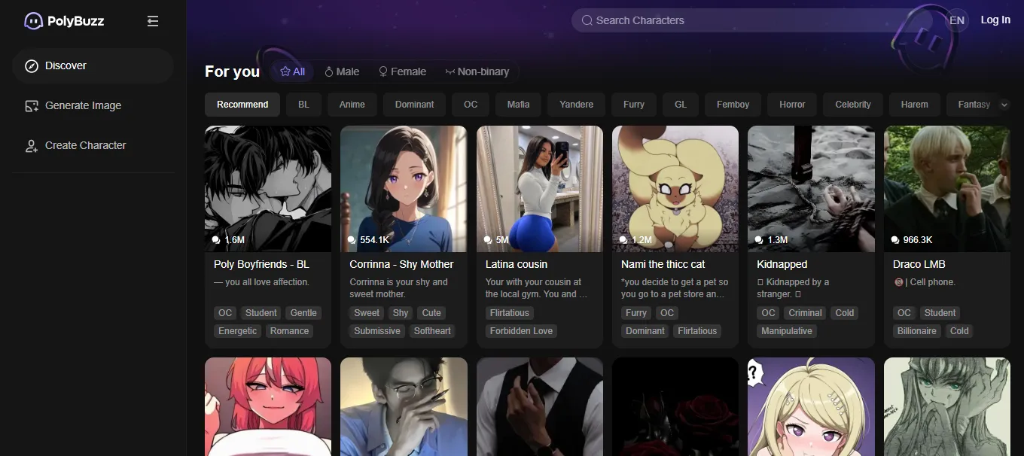The height and width of the screenshot is (456, 1024).
Task: Click the Energetic tag on Poly Boyfriends
Action: point(238,331)
